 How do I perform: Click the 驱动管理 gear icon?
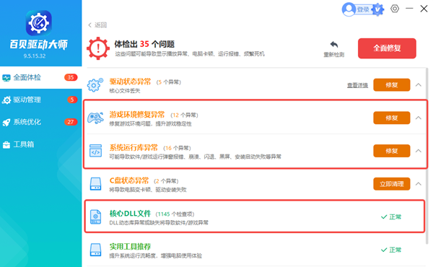coord(6,100)
